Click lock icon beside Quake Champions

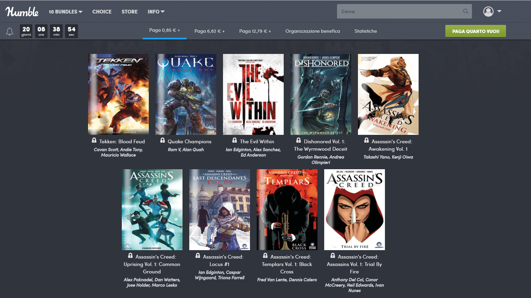click(x=163, y=140)
